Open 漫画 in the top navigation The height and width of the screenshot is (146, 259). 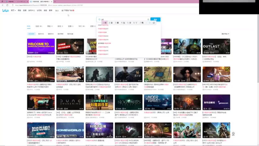pos(45,10)
